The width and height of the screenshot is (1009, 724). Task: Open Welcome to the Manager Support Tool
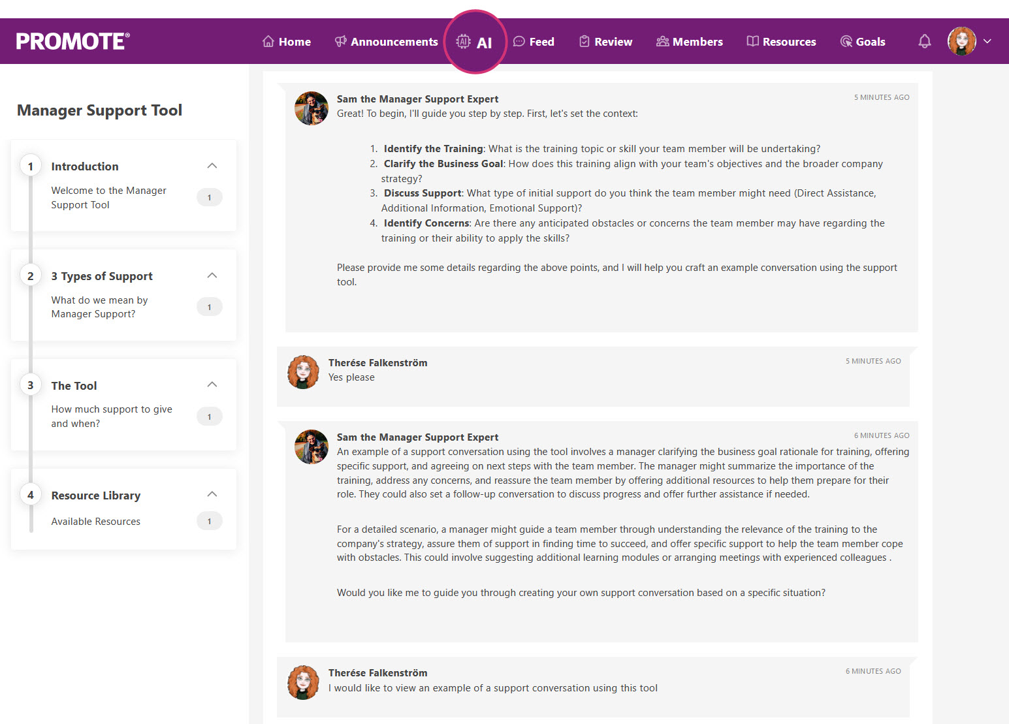[x=109, y=197]
